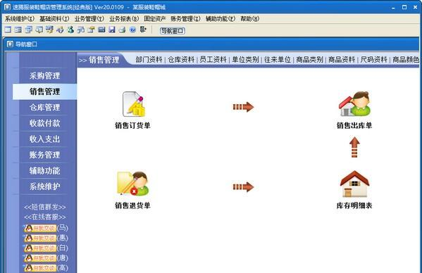Click the printer toolbar icon
The image size is (422, 273).
point(122,30)
